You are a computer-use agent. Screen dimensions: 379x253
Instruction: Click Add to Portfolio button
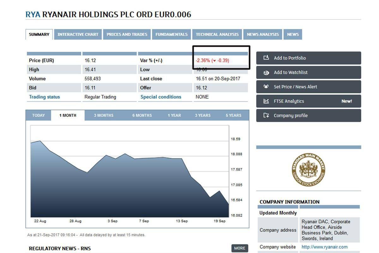[x=309, y=58]
